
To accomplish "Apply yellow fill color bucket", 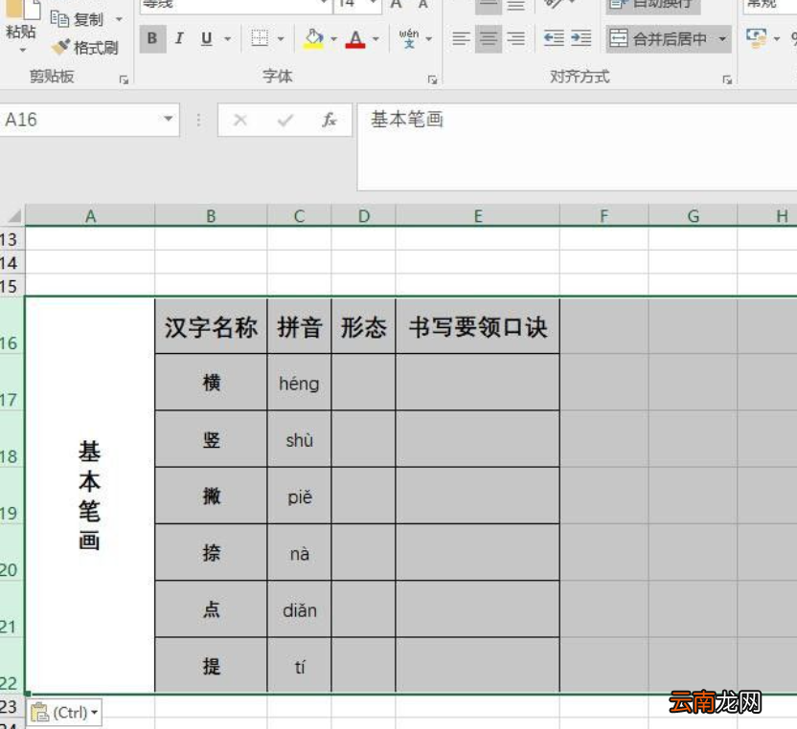I will pos(313,38).
